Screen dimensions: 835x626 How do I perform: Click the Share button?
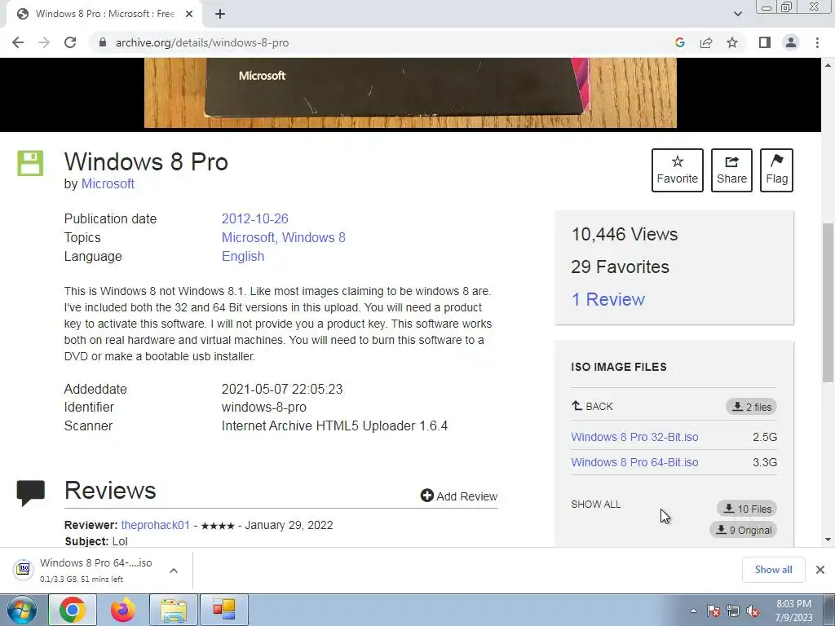(731, 170)
